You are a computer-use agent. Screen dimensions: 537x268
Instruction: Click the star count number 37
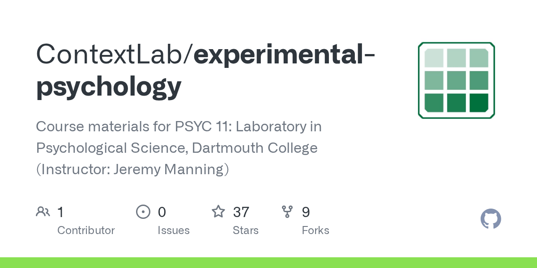[x=241, y=212]
